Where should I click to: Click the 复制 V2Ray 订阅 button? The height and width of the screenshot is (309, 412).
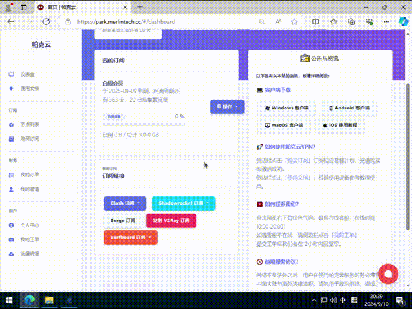coord(171,220)
